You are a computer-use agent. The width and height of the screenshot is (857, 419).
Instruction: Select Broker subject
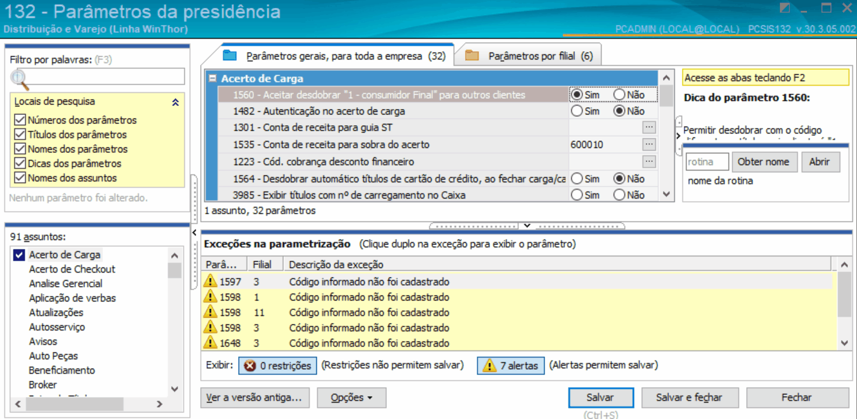[x=43, y=385]
